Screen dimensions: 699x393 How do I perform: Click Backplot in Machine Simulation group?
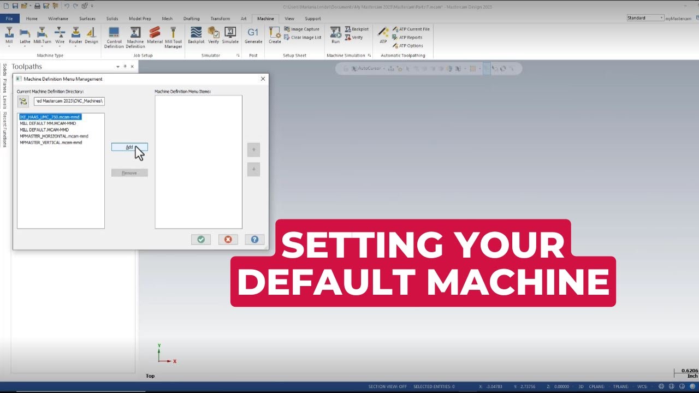pos(357,29)
